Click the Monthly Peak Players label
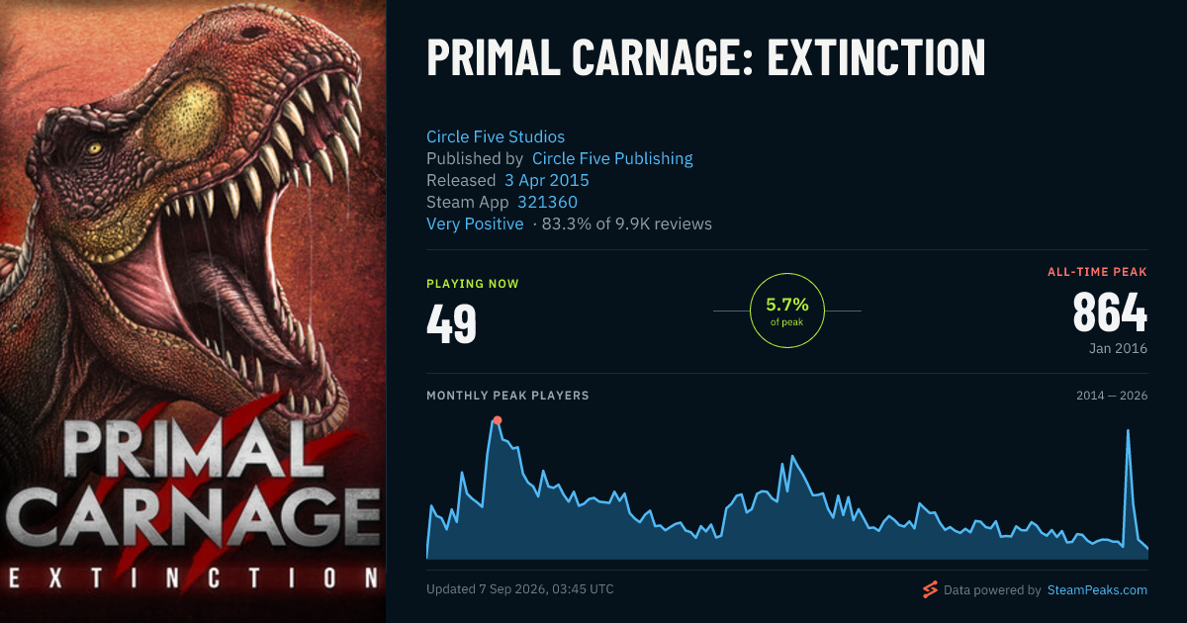Image resolution: width=1187 pixels, height=623 pixels. pos(507,396)
